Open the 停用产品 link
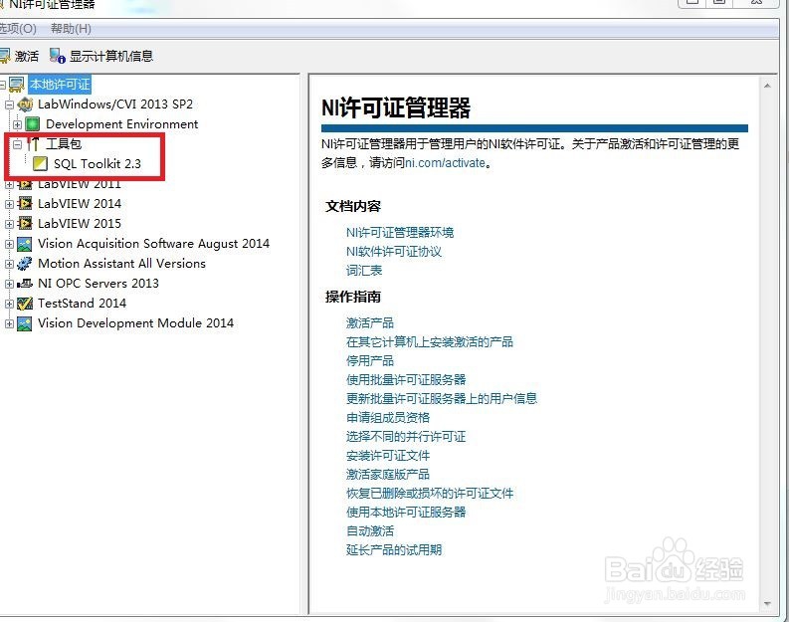The width and height of the screenshot is (789, 622). [x=370, y=361]
